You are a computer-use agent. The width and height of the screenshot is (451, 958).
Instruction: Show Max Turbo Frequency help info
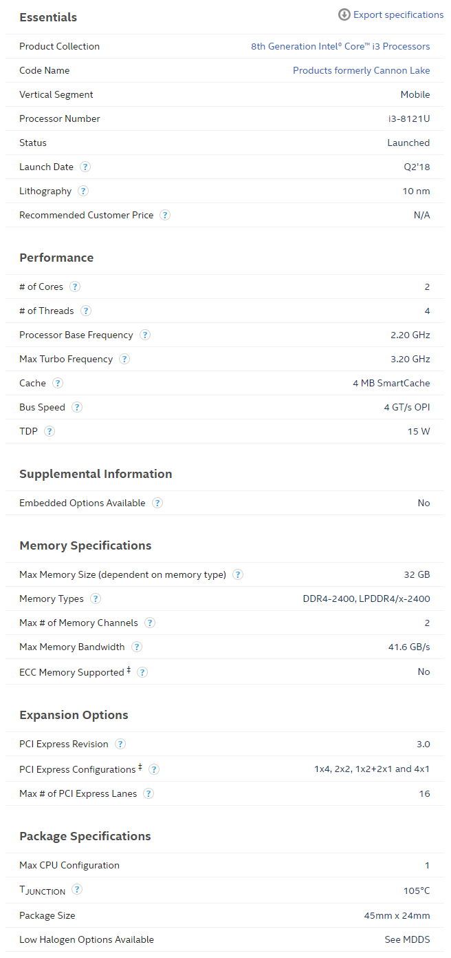click(x=124, y=359)
